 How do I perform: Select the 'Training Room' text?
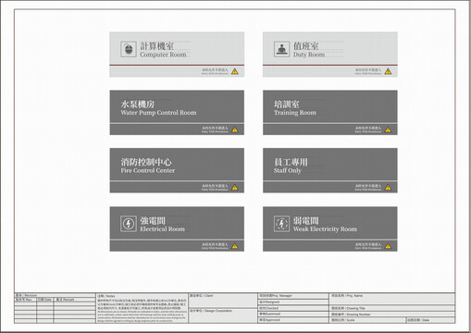point(295,113)
